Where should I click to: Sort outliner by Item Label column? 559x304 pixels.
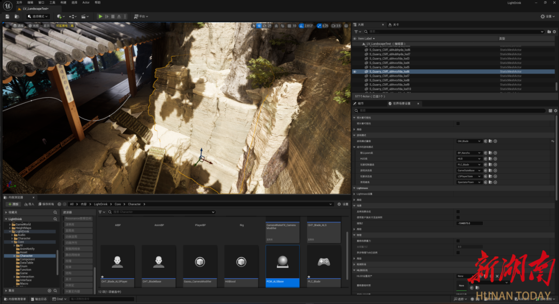point(365,38)
